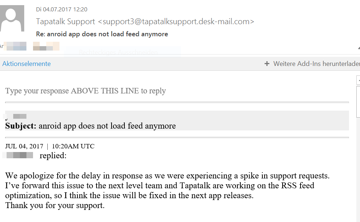Click the support3@tapatalksupport.desk-mail.com address
Image resolution: width=360 pixels, height=222 pixels.
coord(176,22)
